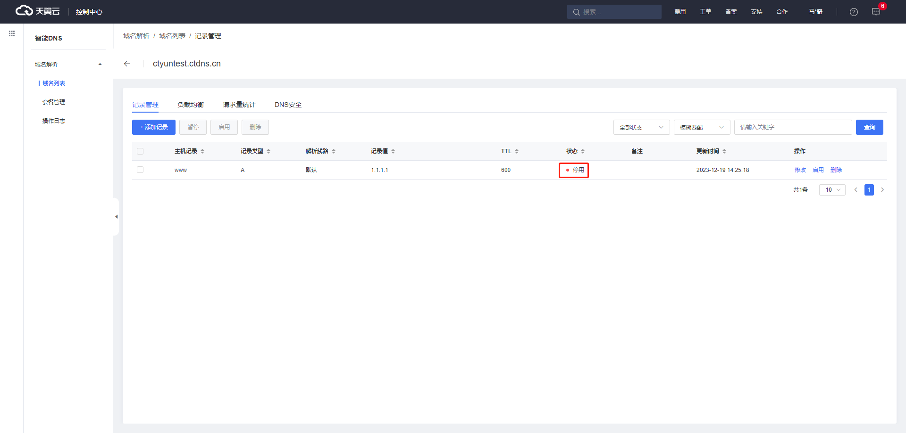Image resolution: width=906 pixels, height=433 pixels.
Task: Sort by 主机记录 column sort icon
Action: (202, 151)
